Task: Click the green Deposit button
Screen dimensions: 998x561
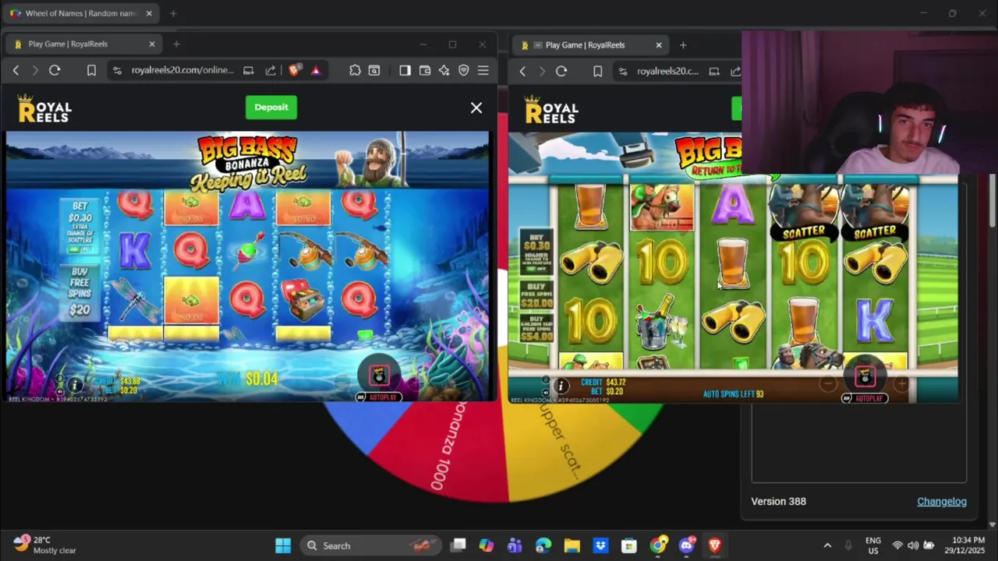Action: pyautogui.click(x=271, y=108)
